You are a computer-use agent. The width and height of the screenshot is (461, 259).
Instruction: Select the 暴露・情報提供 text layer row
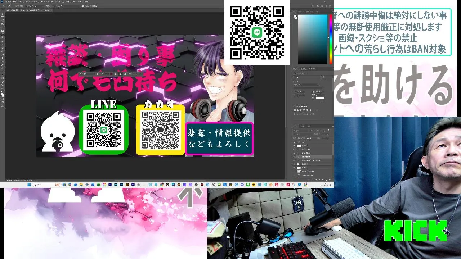click(x=313, y=160)
